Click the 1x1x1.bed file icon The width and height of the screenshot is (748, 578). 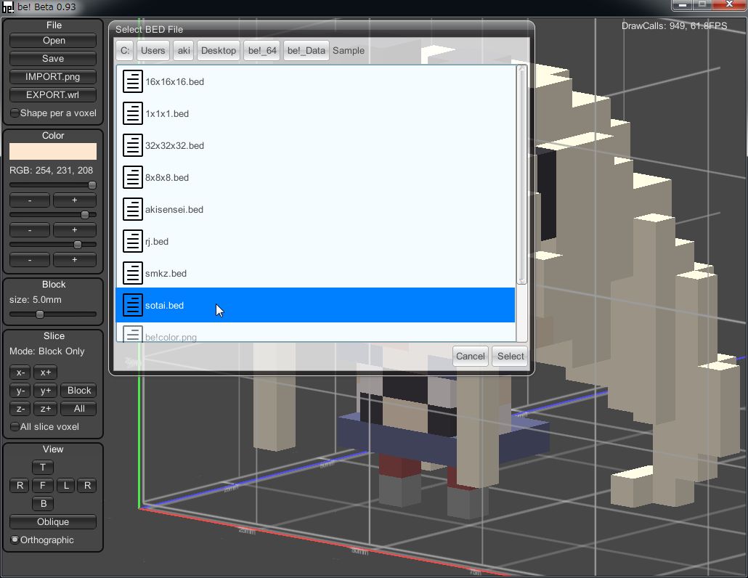(x=132, y=113)
